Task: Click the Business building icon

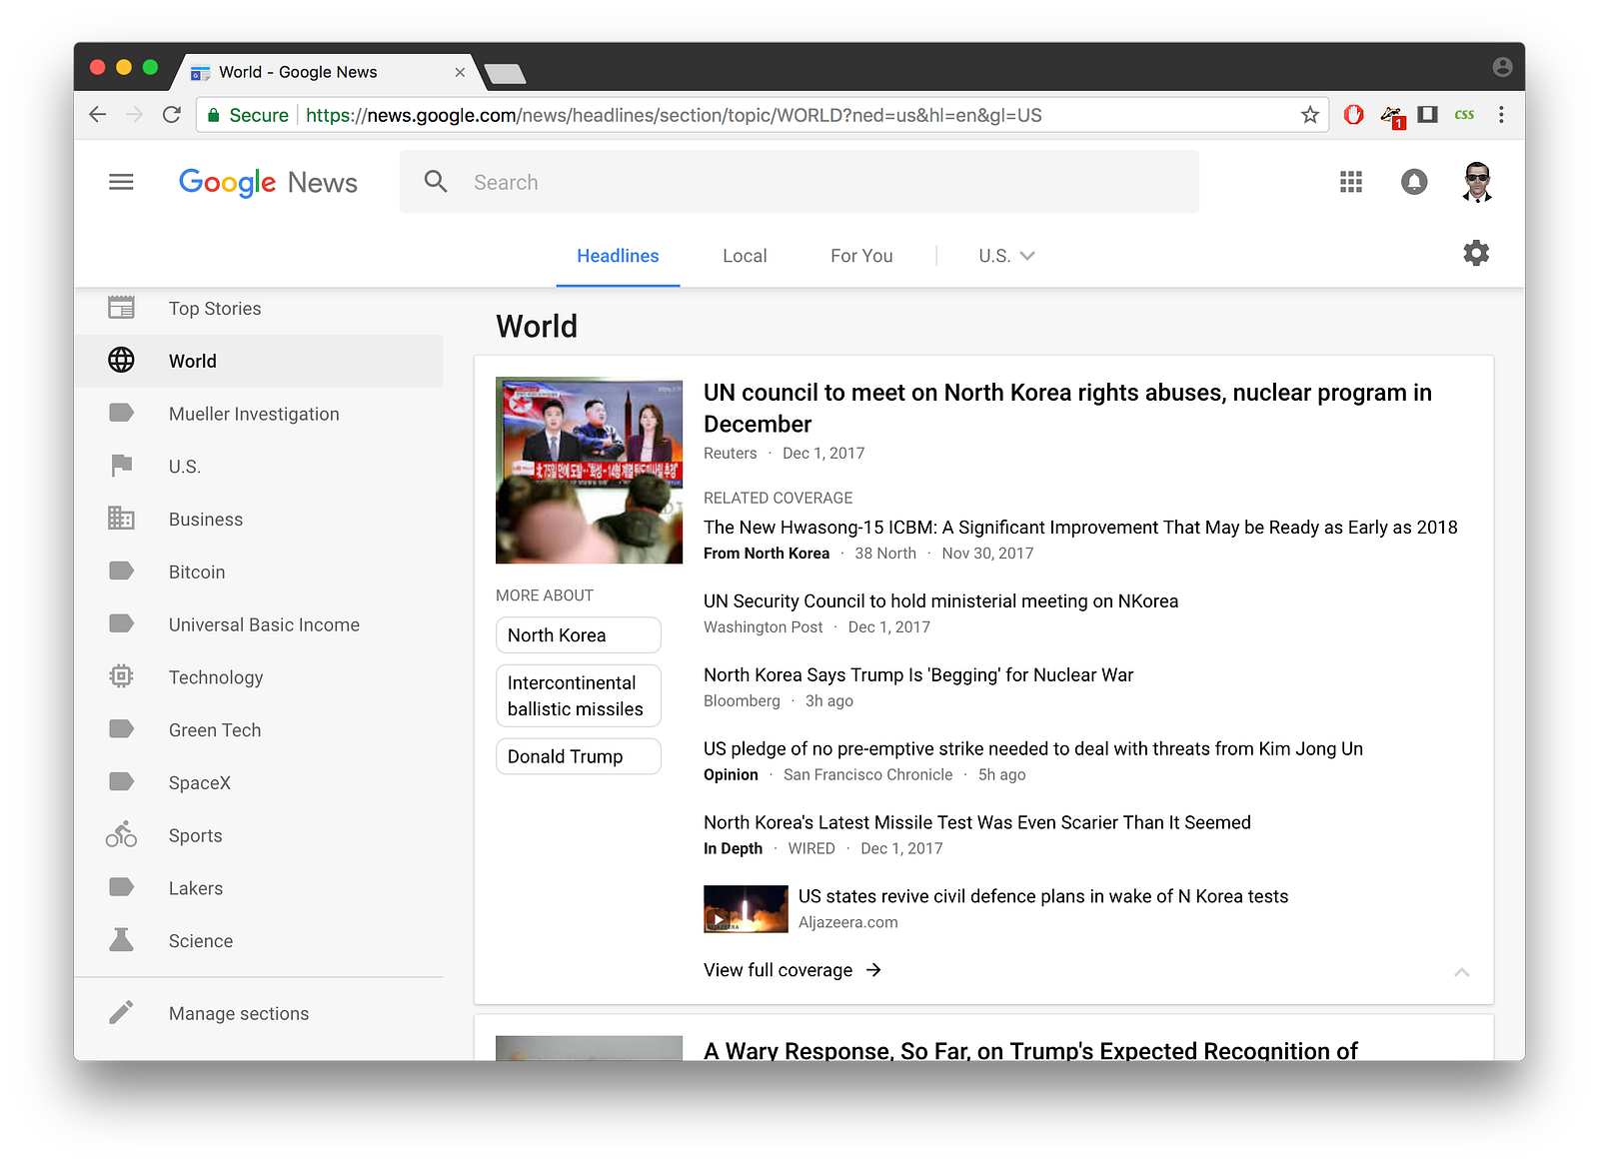Action: [121, 519]
